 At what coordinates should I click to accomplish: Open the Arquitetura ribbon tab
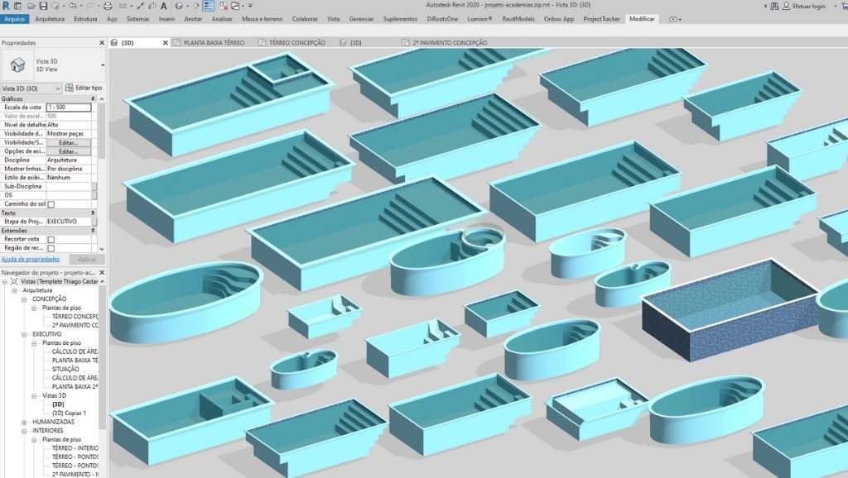point(50,18)
